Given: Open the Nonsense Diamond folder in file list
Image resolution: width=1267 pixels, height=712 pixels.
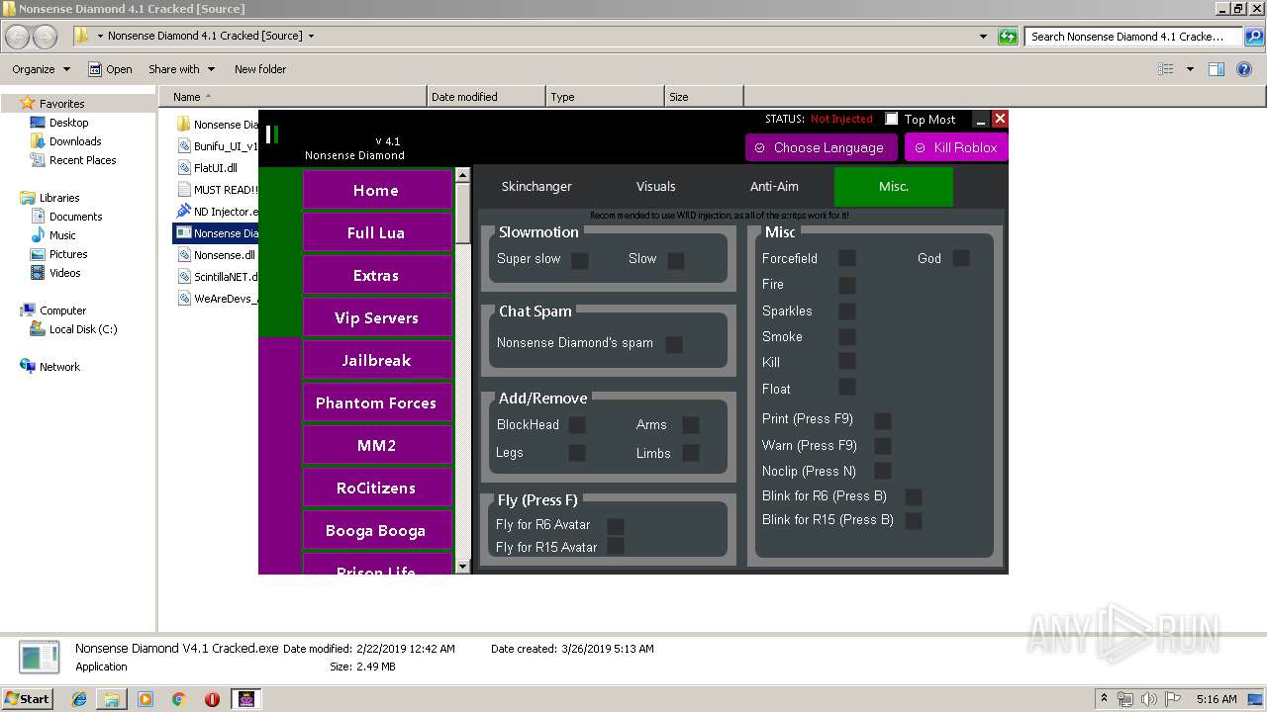Looking at the screenshot, I should [218, 125].
